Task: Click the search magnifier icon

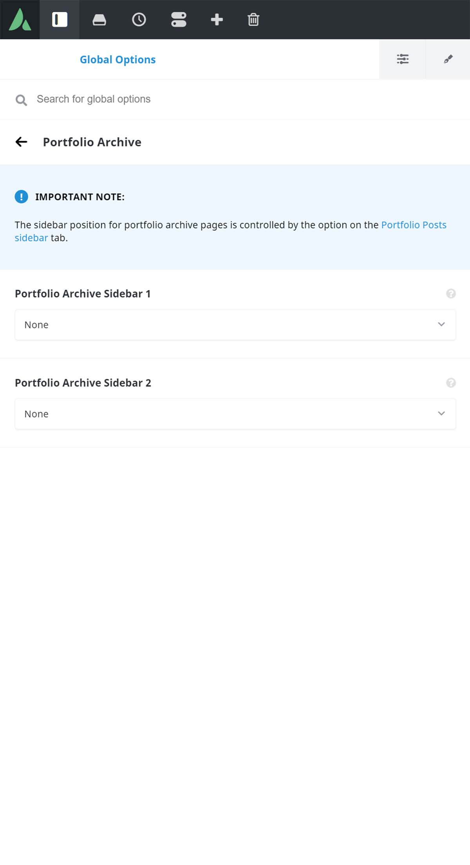Action: point(21,100)
